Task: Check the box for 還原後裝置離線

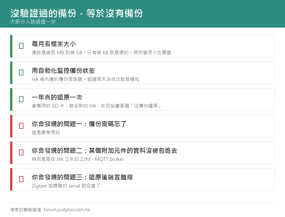Action: (x=21, y=179)
